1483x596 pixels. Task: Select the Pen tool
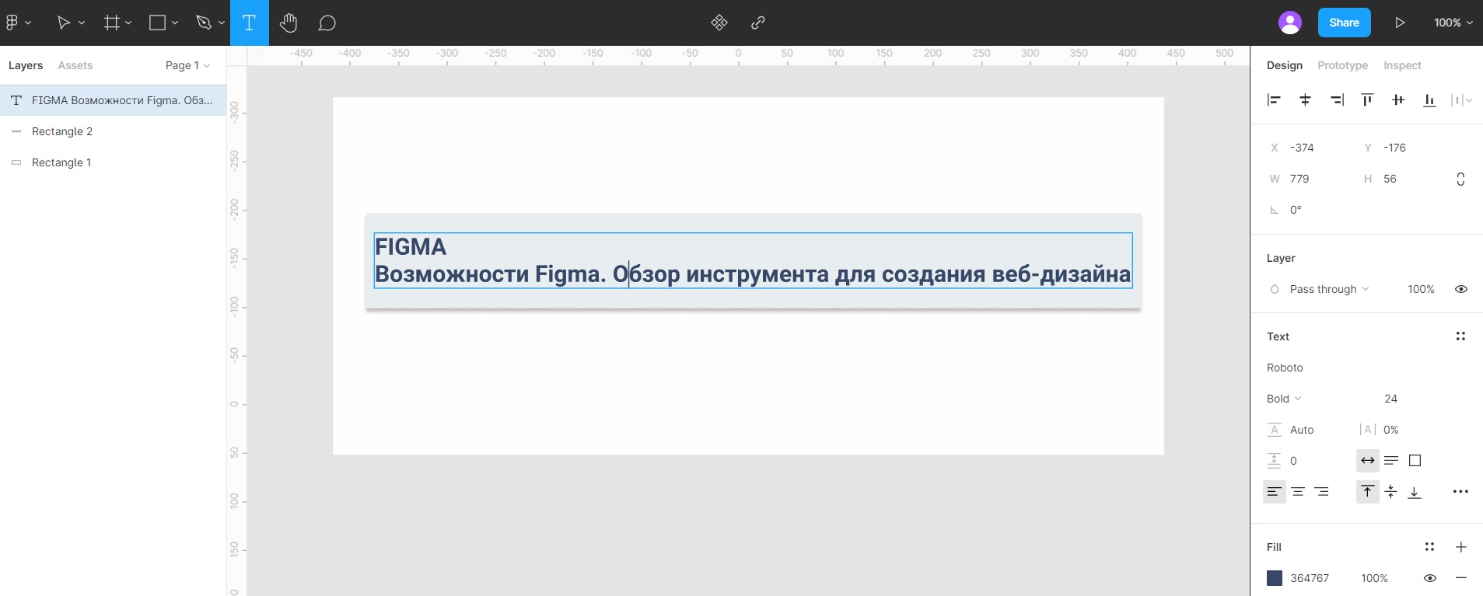[204, 23]
